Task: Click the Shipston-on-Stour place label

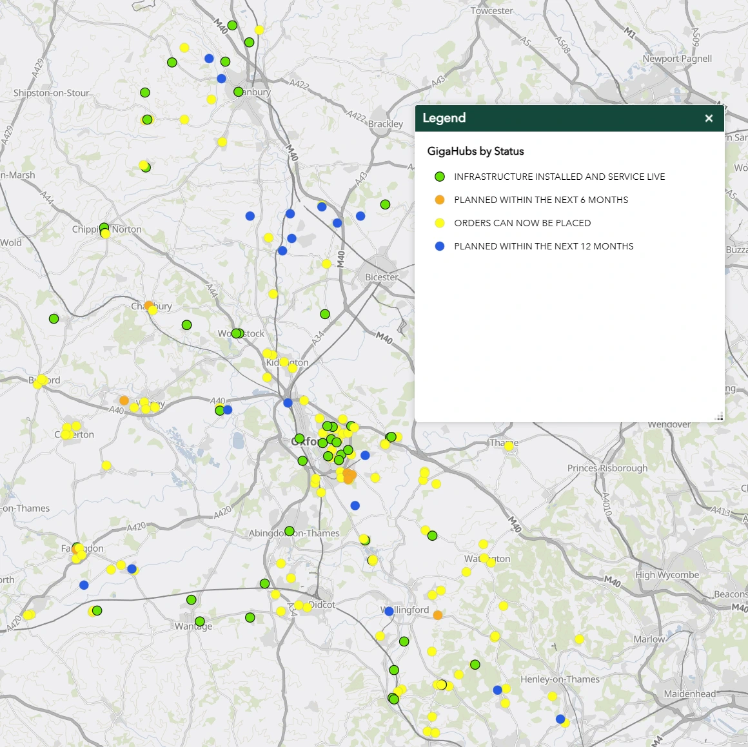Action: point(51,93)
